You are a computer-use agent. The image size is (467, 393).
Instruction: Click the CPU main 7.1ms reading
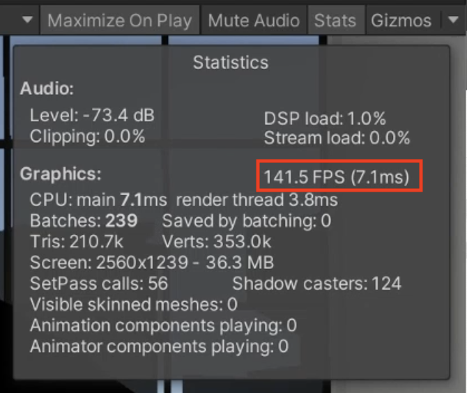98,201
